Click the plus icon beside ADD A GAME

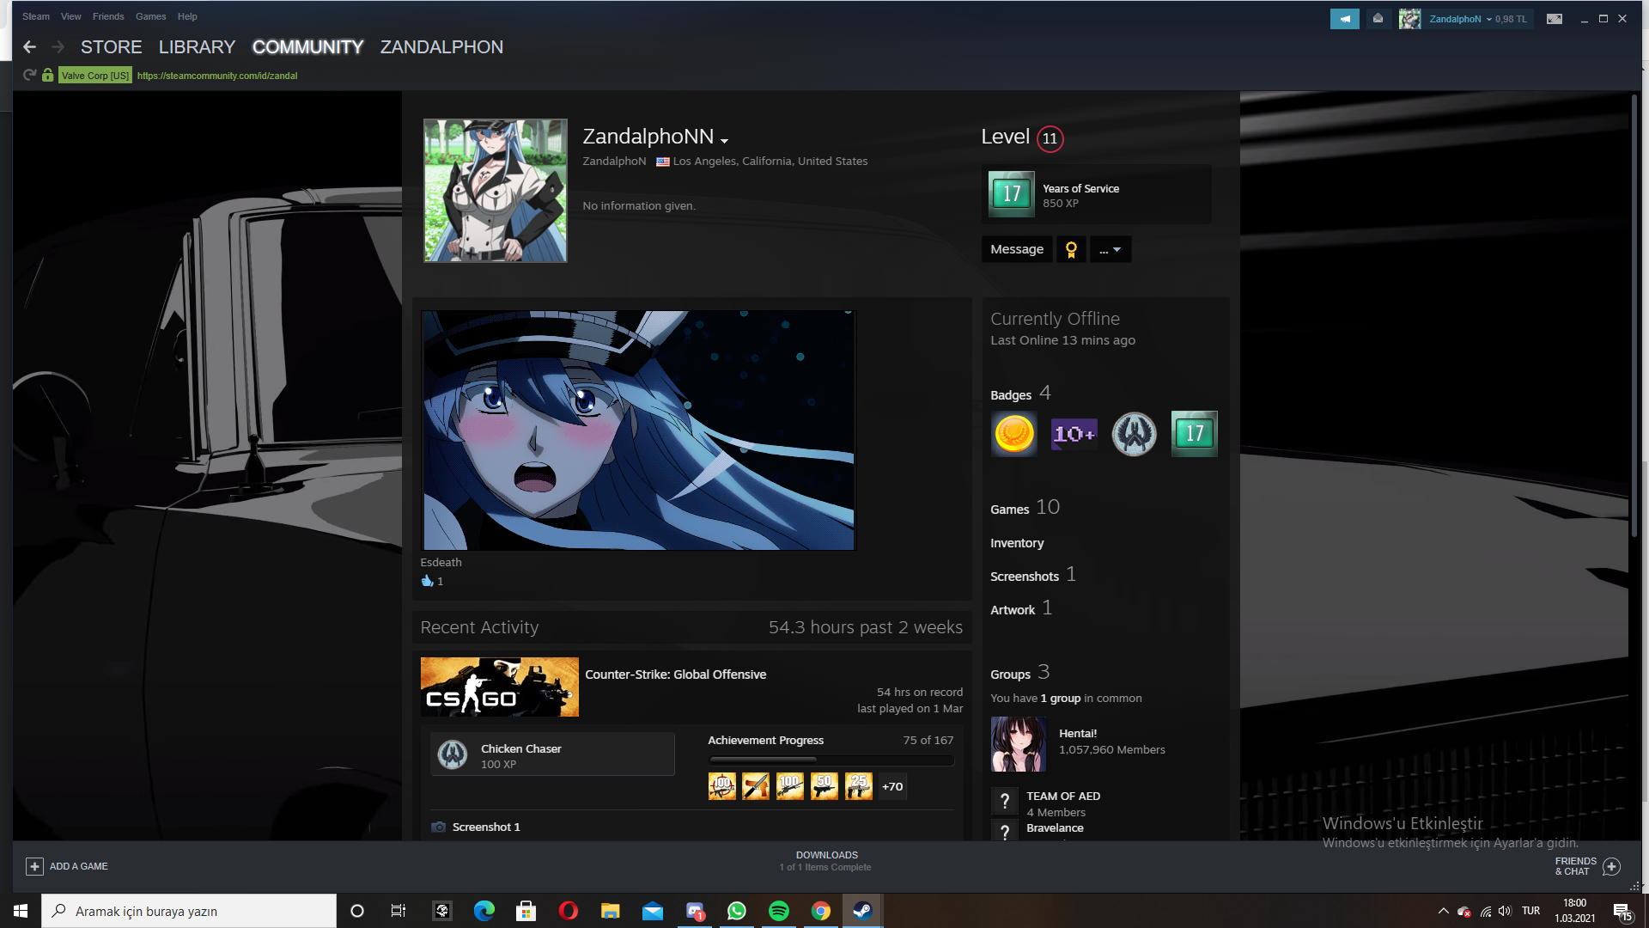coord(34,866)
